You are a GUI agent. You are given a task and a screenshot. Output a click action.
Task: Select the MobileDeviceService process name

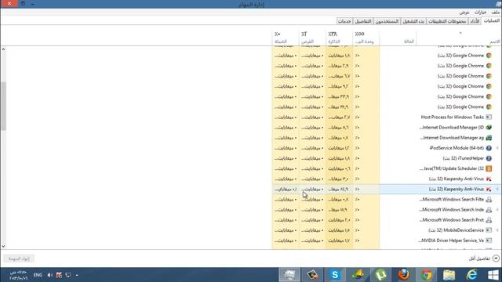click(x=456, y=230)
